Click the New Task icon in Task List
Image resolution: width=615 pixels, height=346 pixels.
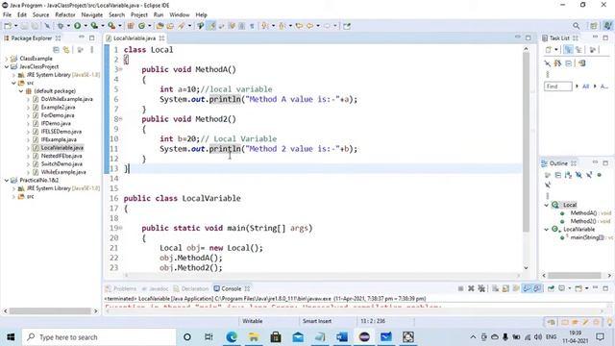click(x=549, y=50)
